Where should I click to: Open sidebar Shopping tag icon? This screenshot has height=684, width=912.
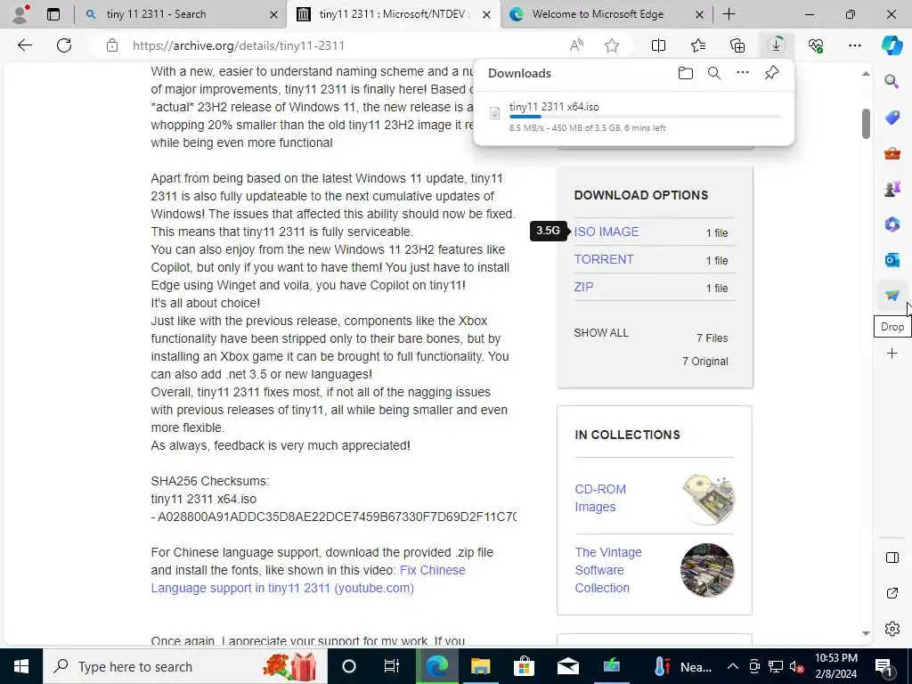[892, 117]
